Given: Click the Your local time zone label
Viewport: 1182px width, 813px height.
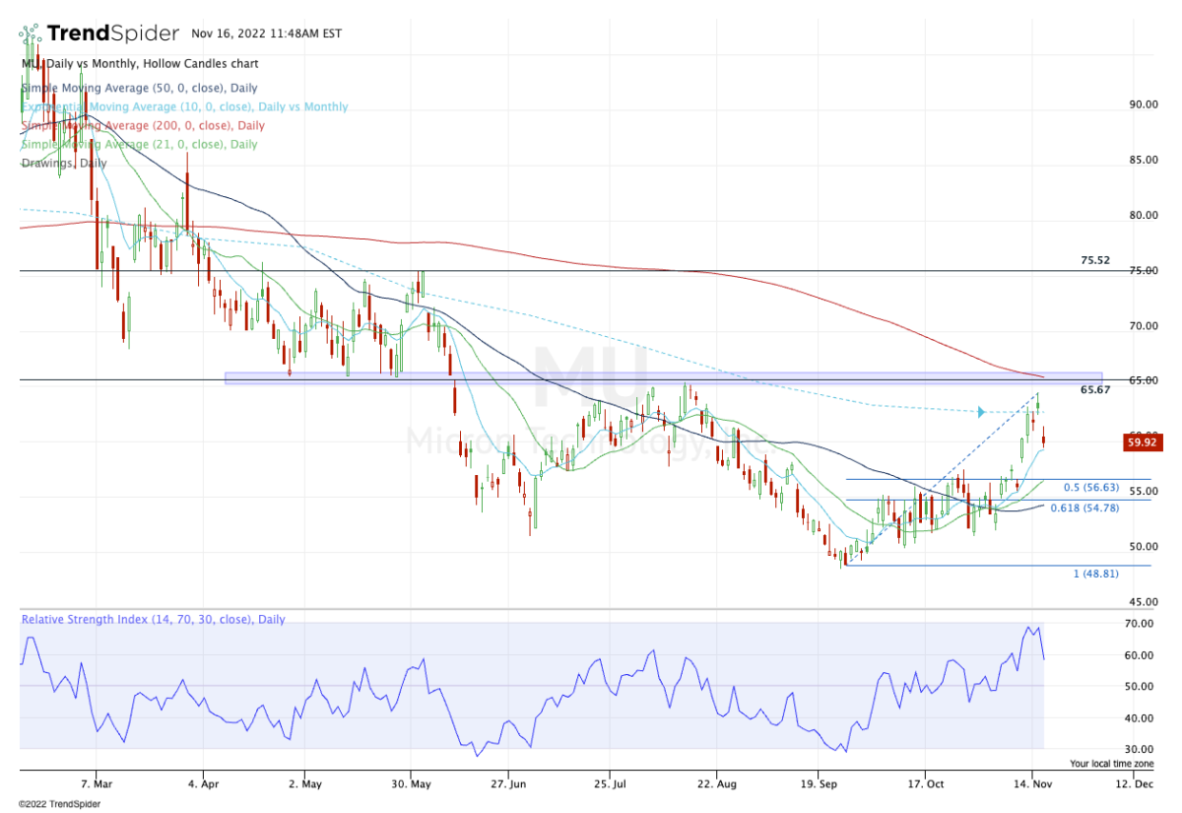Looking at the screenshot, I should pyautogui.click(x=1112, y=763).
